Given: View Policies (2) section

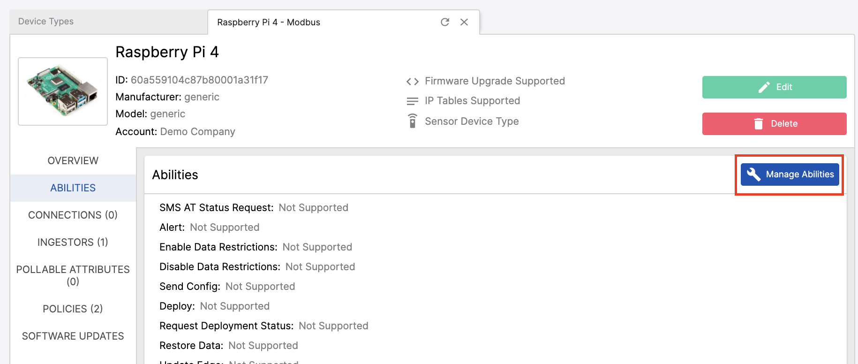Looking at the screenshot, I should pyautogui.click(x=73, y=309).
